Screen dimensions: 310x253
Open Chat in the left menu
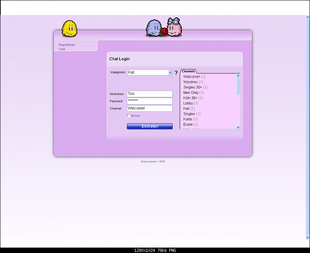[62, 49]
